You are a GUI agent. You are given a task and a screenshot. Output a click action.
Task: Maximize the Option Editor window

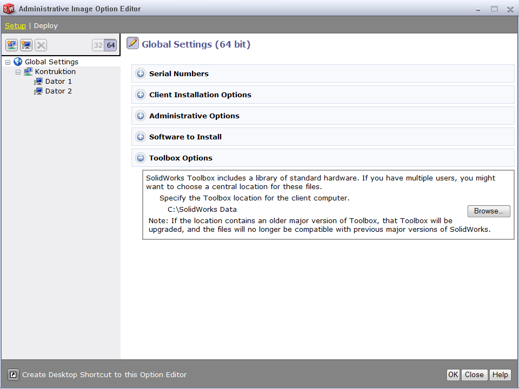tap(494, 9)
